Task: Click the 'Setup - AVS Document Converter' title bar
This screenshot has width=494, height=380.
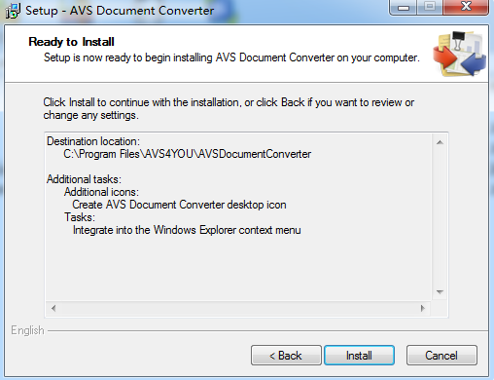Action: (x=120, y=11)
